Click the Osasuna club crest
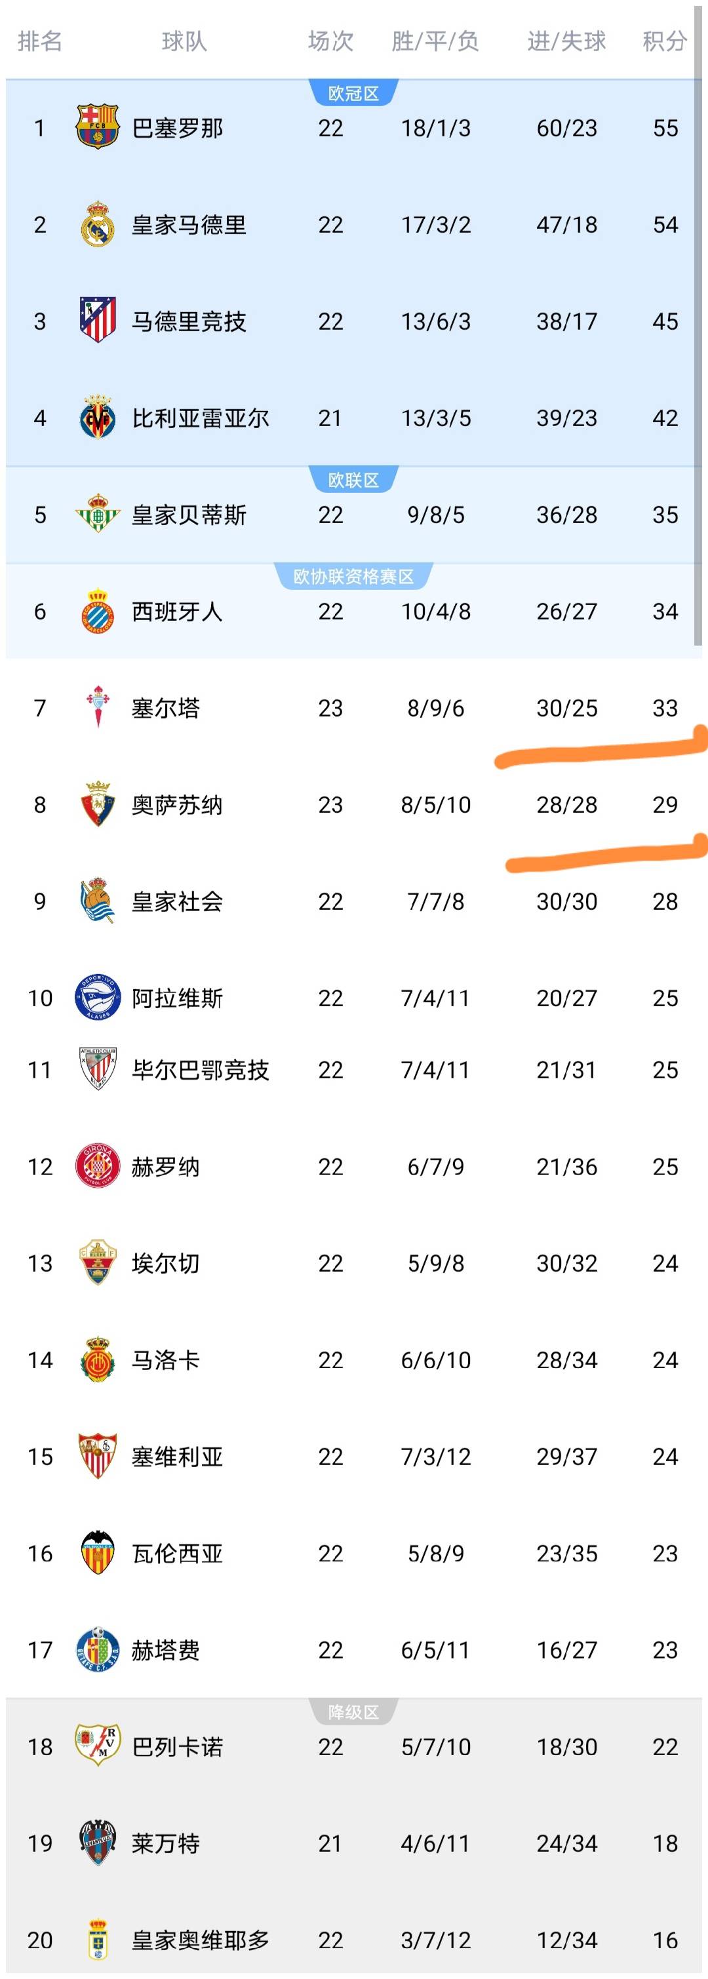 pyautogui.click(x=98, y=804)
